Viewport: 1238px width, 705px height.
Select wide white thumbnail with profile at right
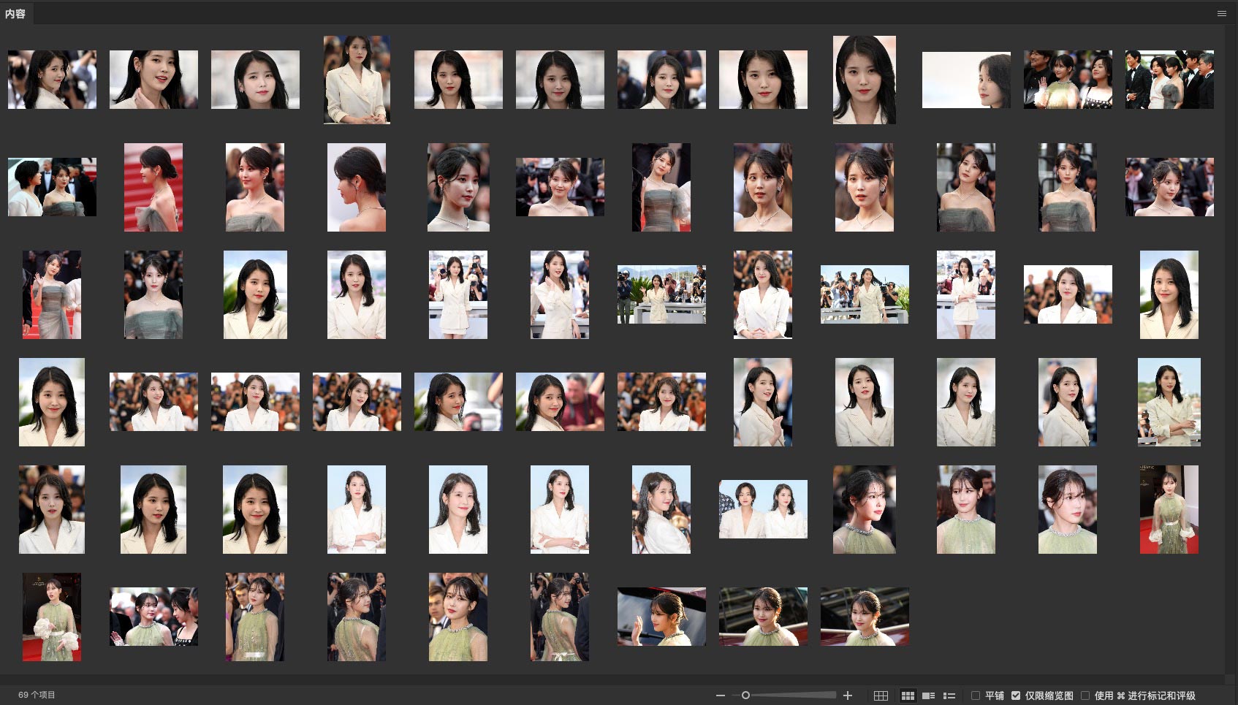coord(966,80)
